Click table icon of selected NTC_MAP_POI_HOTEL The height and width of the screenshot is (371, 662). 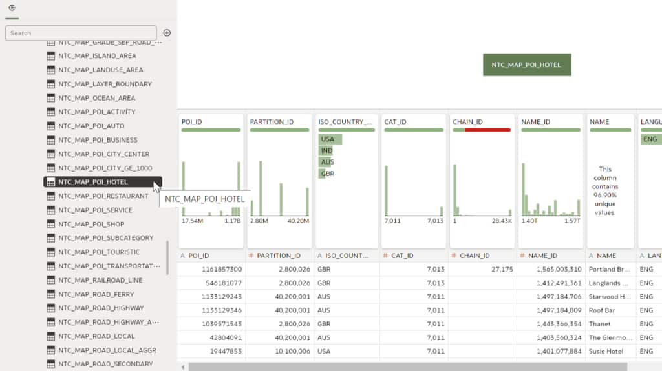[x=50, y=182]
